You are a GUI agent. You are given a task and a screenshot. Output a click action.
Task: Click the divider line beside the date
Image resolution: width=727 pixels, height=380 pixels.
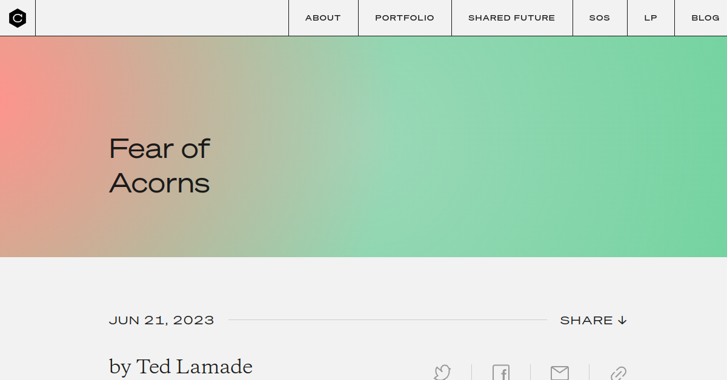388,320
